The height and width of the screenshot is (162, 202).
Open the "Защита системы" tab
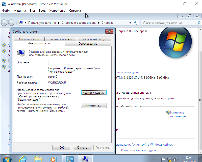click(x=60, y=39)
